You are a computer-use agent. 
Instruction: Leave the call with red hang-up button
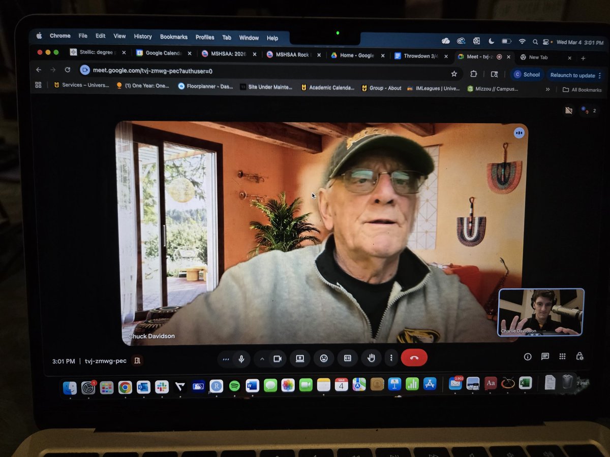point(414,357)
